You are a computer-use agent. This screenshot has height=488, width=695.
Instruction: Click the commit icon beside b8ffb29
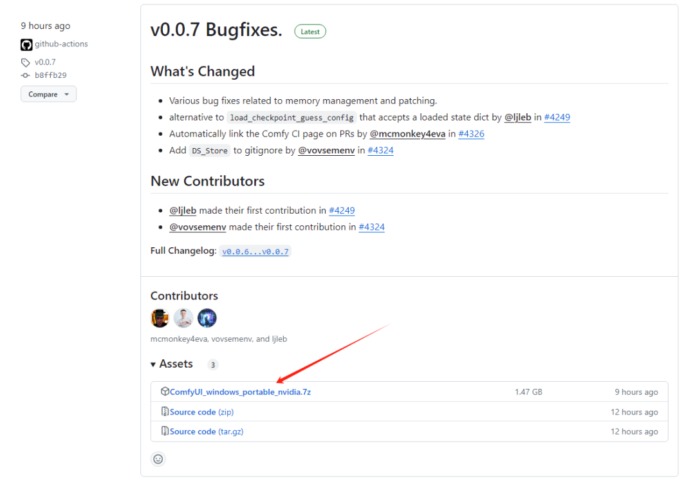25,75
